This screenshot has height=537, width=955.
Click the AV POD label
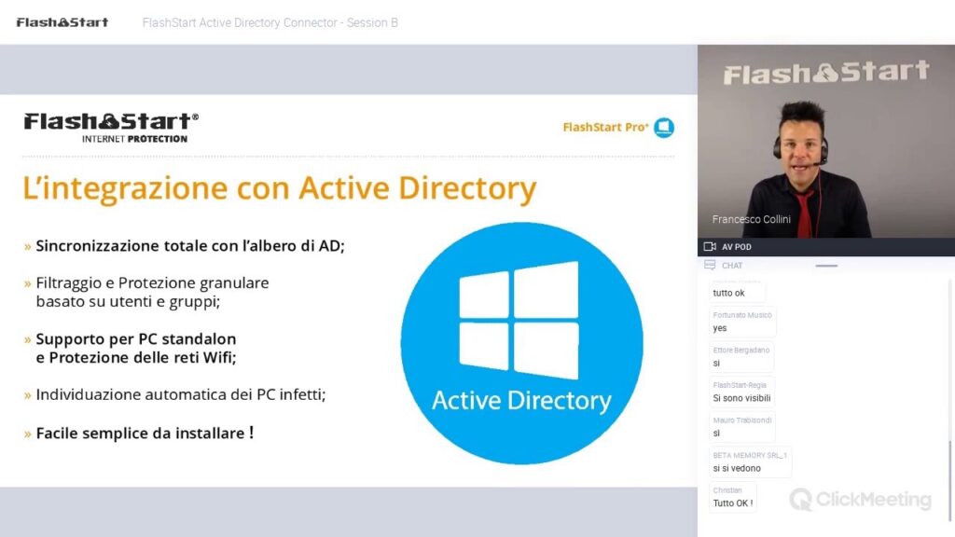[x=737, y=246]
